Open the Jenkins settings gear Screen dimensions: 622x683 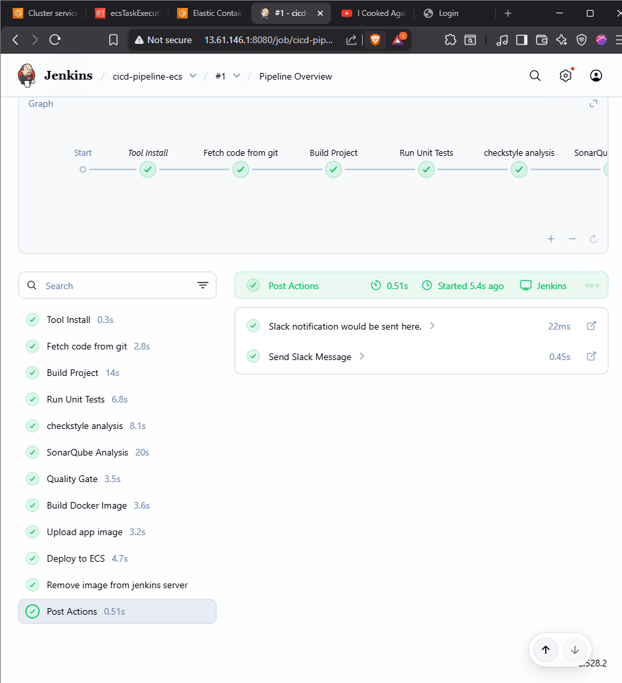[565, 76]
